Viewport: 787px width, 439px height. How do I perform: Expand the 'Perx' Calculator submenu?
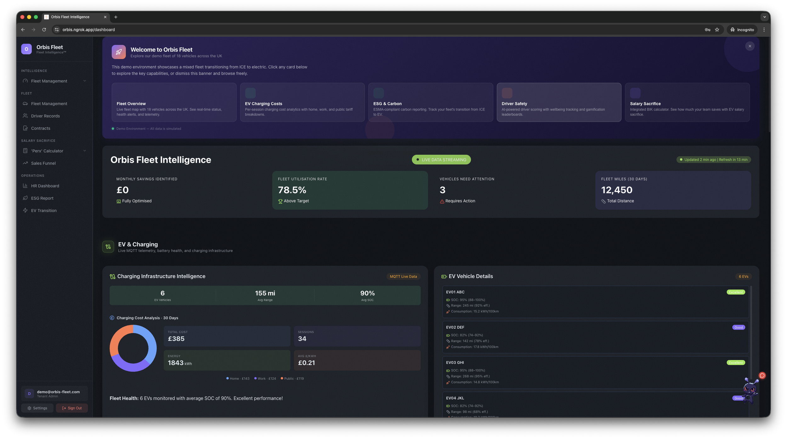[84, 151]
